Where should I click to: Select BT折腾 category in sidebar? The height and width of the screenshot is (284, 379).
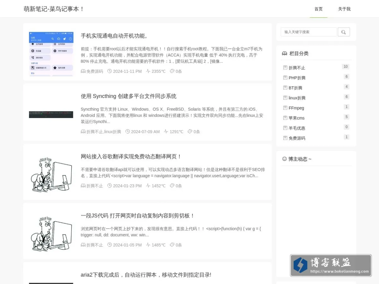pyautogui.click(x=295, y=88)
